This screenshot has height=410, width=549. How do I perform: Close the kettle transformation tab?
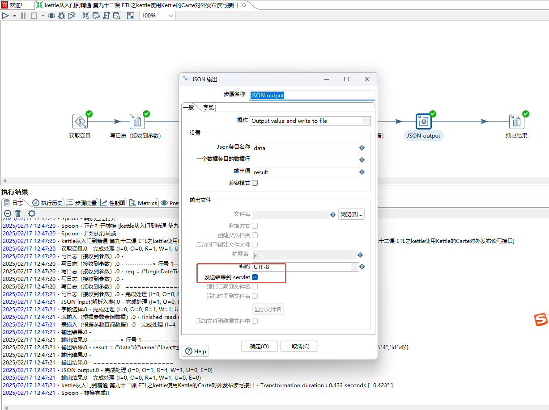point(243,5)
